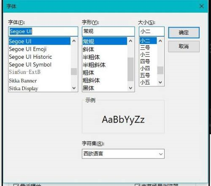Select 半粗斜体 font style
The width and height of the screenshot is (211, 186).
pyautogui.click(x=105, y=65)
